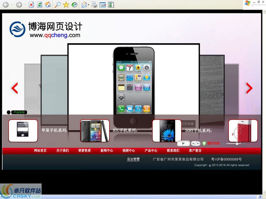Expand the Mail icon dropdown arrow
The width and height of the screenshot is (266, 199).
click(x=89, y=5)
